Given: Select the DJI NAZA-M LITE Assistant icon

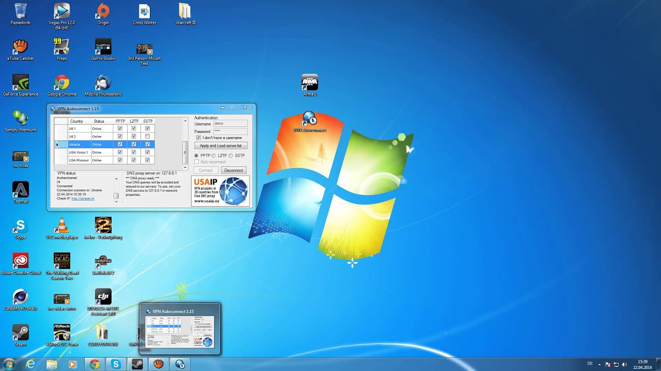Looking at the screenshot, I should [103, 302].
